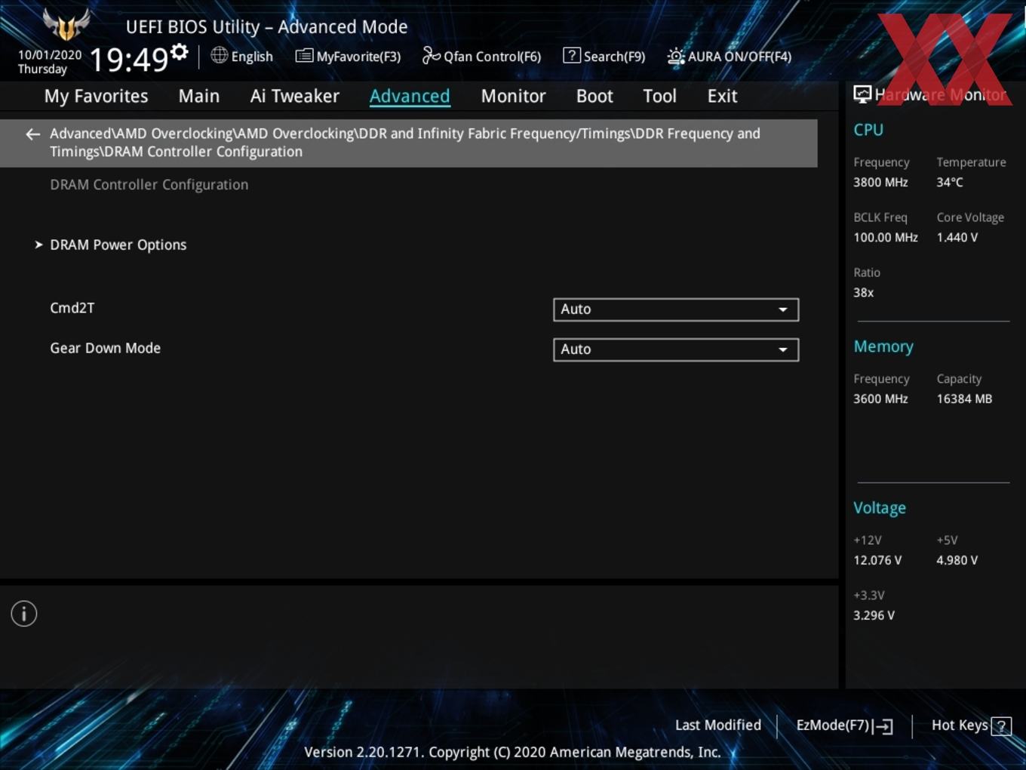Click +12V value 12.076 V
Image resolution: width=1026 pixels, height=770 pixels.
click(877, 561)
